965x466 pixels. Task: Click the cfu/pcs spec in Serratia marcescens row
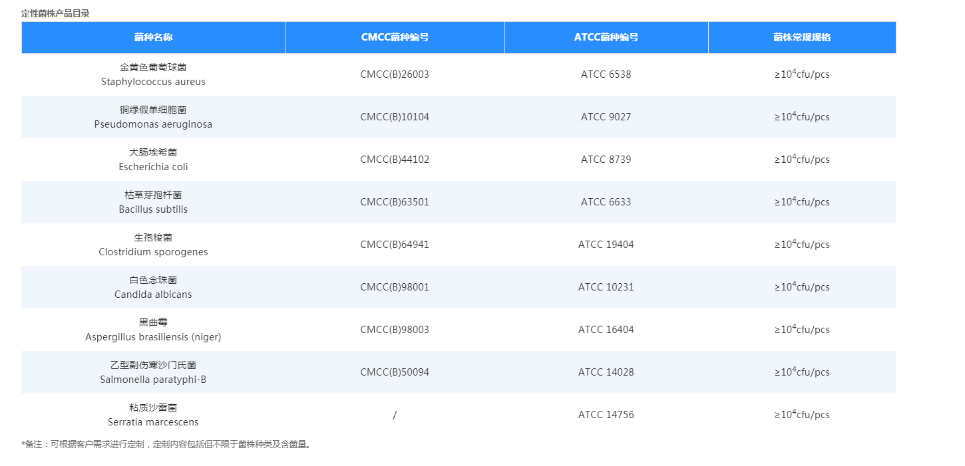(x=802, y=414)
